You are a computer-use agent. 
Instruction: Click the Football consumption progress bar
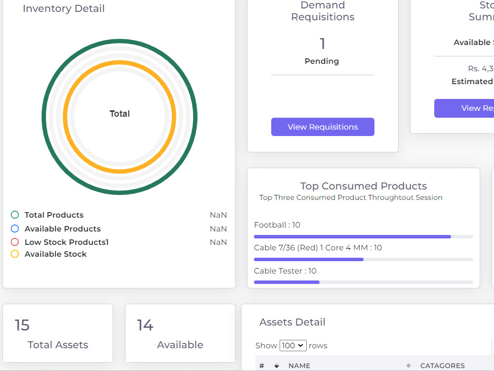[x=363, y=236]
